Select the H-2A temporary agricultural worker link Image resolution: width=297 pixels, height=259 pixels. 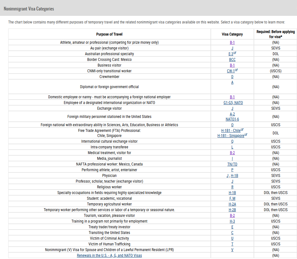pyautogui.click(x=232, y=204)
